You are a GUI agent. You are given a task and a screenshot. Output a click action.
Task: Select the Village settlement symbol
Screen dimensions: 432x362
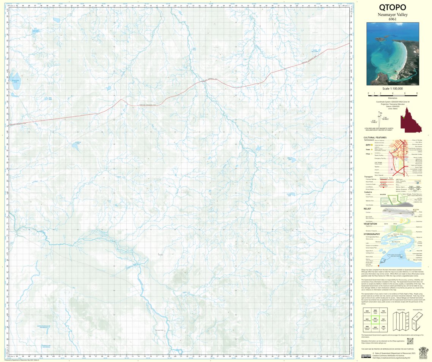pyautogui.click(x=371, y=154)
